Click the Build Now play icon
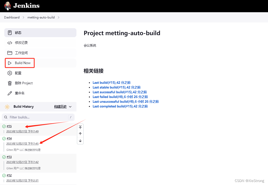268x185 pixels. tap(10, 63)
